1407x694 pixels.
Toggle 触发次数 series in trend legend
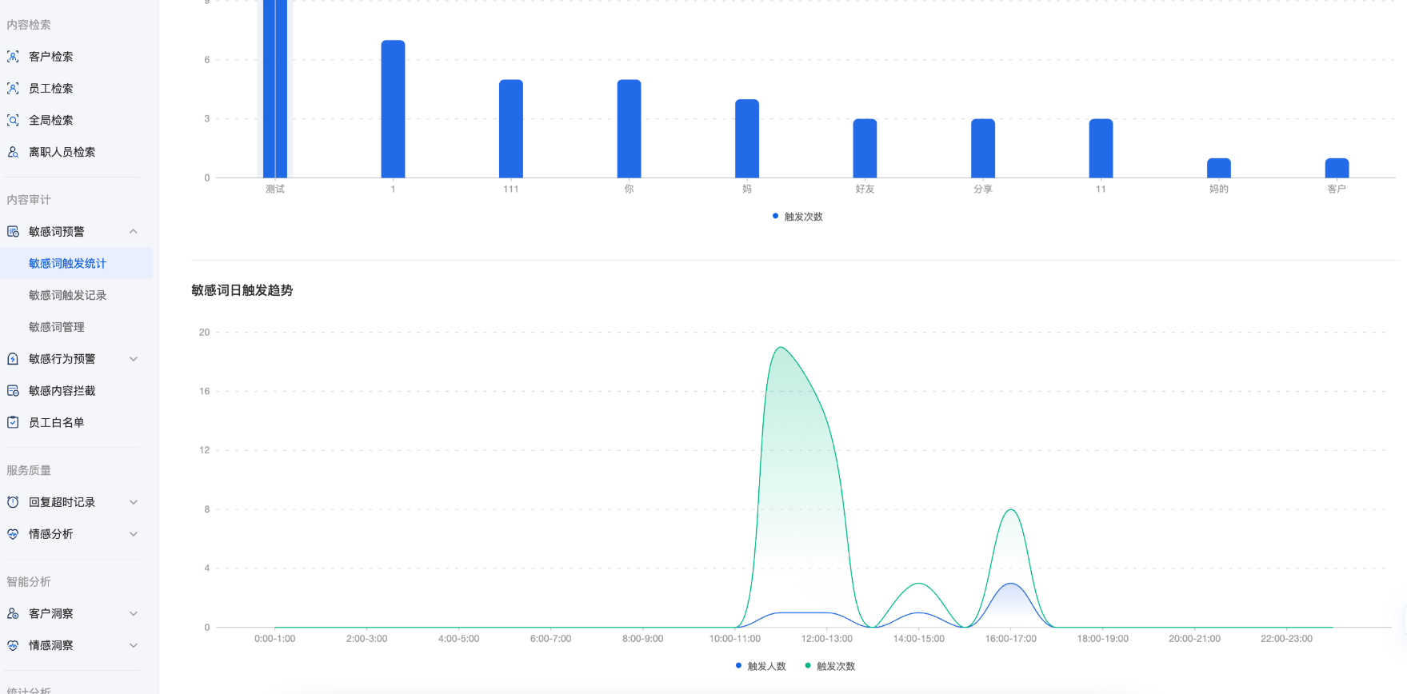829,666
